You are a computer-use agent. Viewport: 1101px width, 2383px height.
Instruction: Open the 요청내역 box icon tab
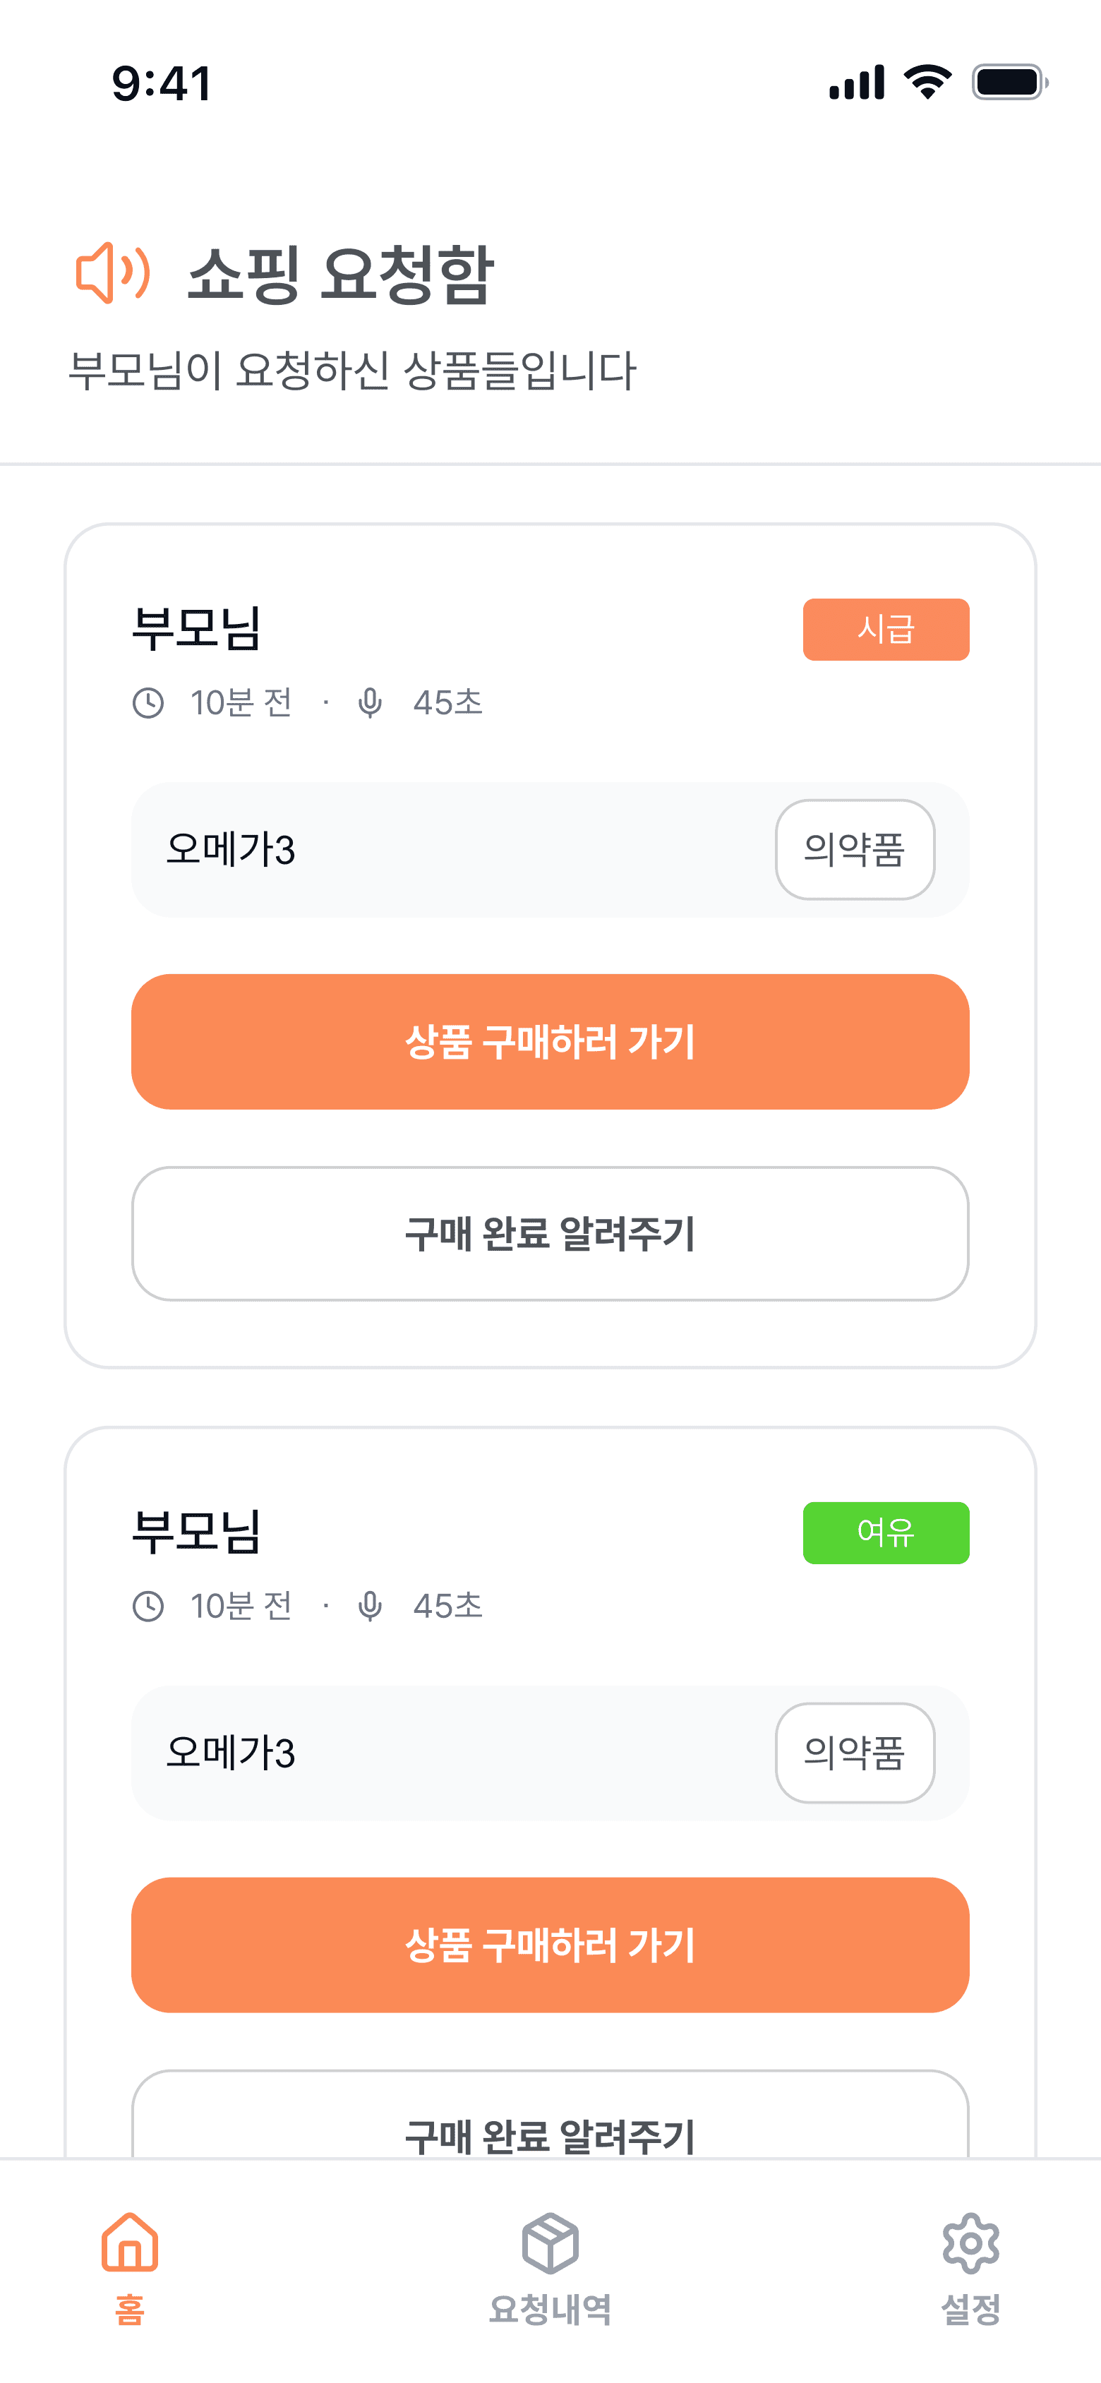pyautogui.click(x=550, y=2243)
